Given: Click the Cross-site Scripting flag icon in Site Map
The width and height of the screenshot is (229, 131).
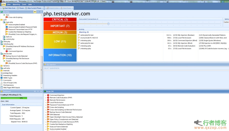Looking at the screenshot, I should click(7, 17).
